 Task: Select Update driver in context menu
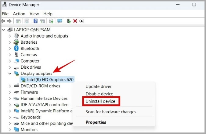(x=99, y=86)
